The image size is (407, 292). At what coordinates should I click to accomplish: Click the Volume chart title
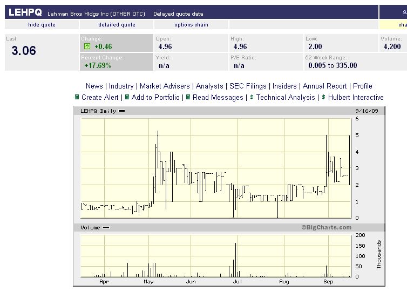pos(90,228)
